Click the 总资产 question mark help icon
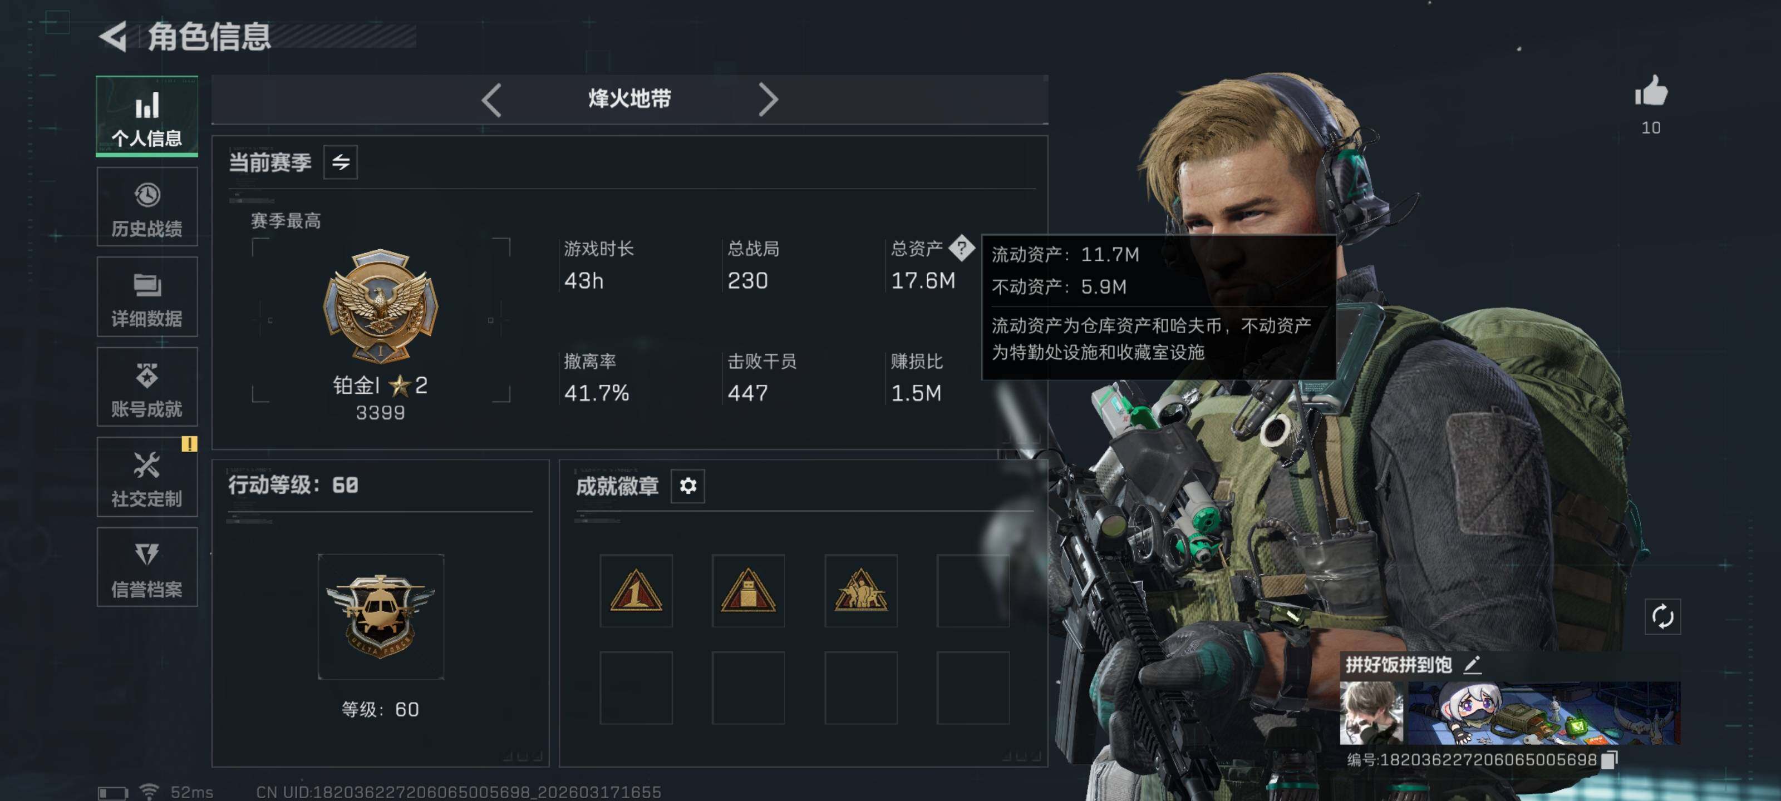The image size is (1781, 801). pyautogui.click(x=961, y=248)
